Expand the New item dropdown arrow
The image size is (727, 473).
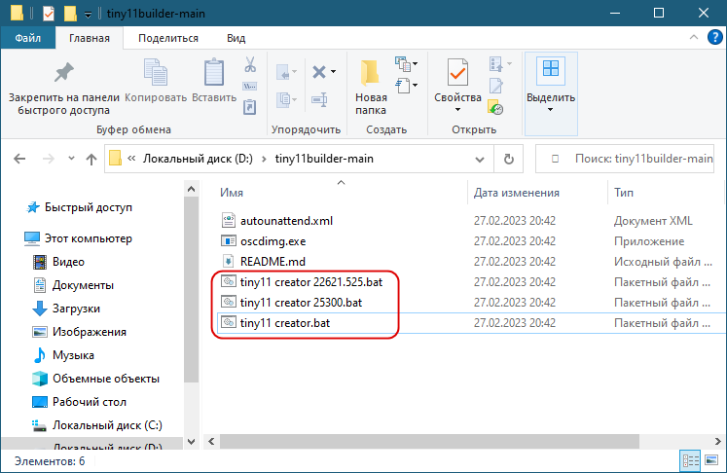(x=416, y=64)
